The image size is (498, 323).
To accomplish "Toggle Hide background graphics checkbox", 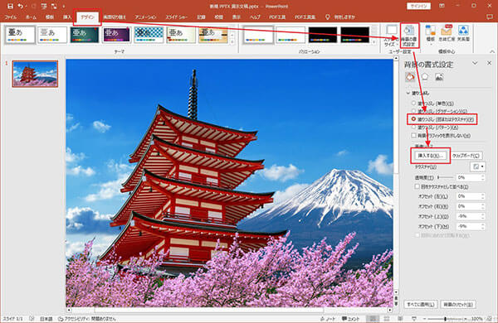I will click(x=414, y=135).
